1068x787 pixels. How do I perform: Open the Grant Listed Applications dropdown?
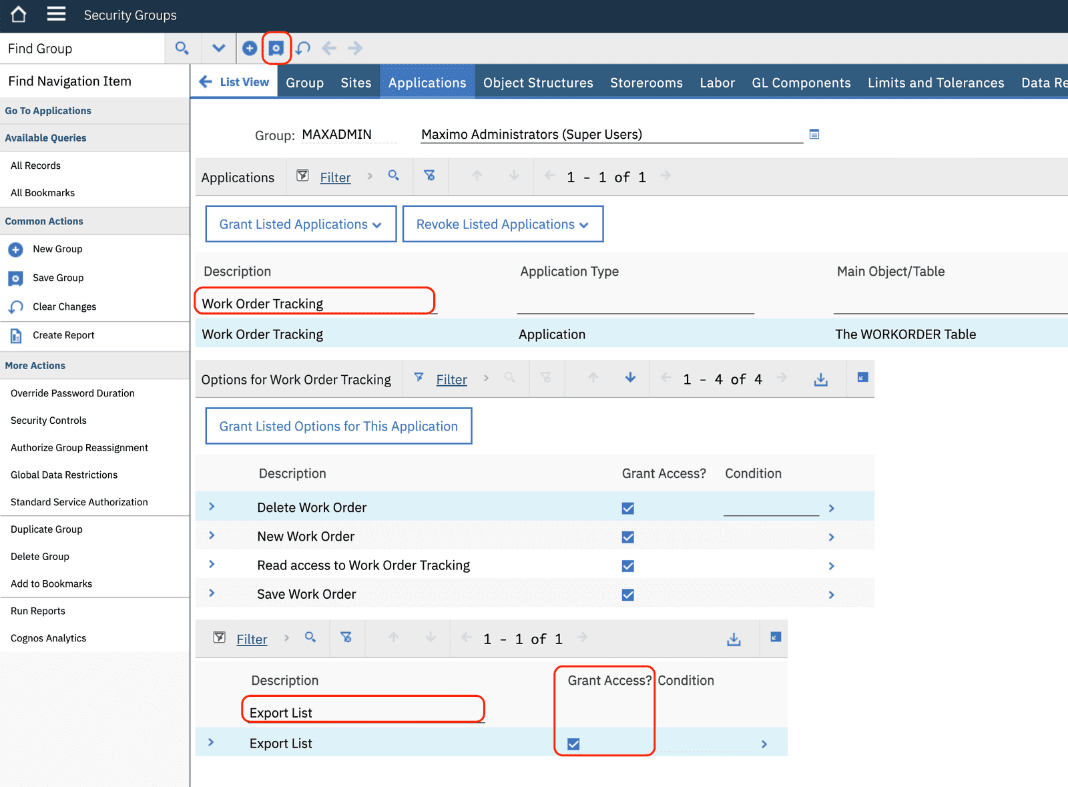click(300, 224)
